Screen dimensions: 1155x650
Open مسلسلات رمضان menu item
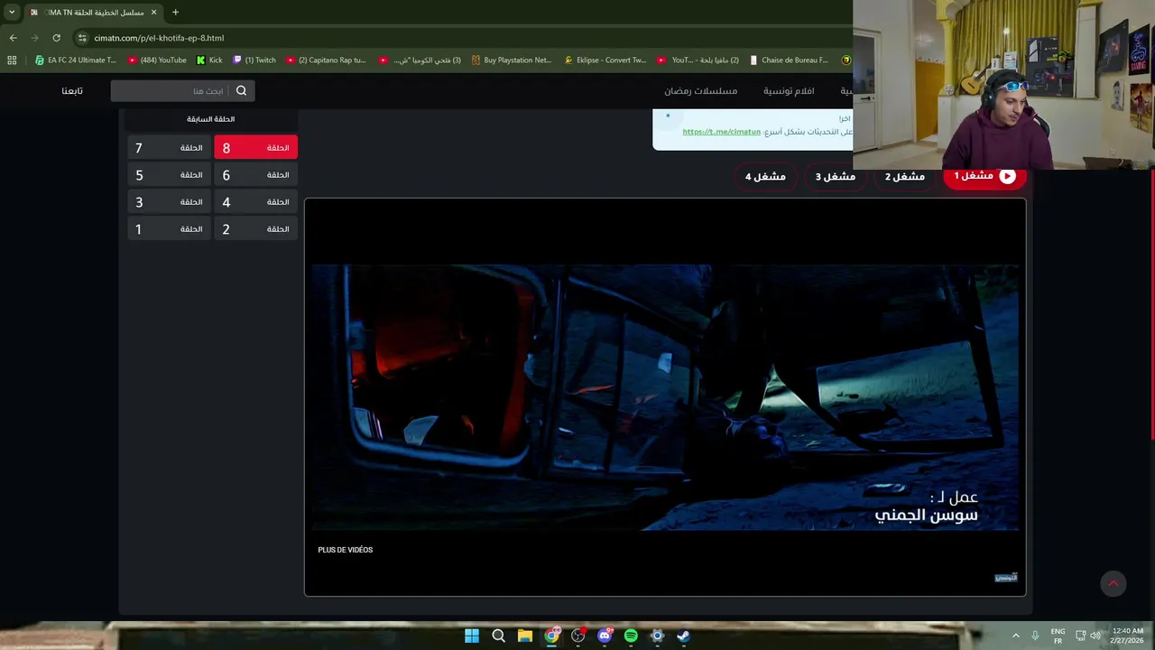(701, 91)
